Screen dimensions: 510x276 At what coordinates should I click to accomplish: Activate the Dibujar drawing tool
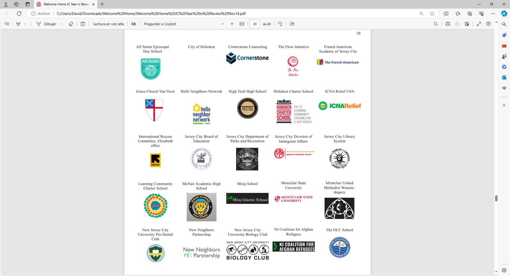[x=46, y=24]
